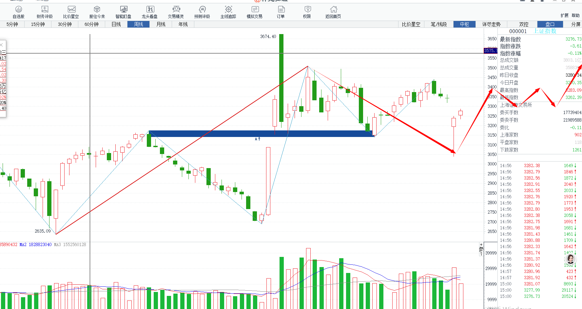582x309 pixels.
Task: Toggle the 笔/线段 stroke segment display
Action: click(x=438, y=24)
